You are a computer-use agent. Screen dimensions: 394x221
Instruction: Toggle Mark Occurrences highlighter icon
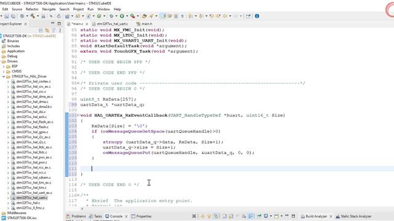click(x=164, y=16)
